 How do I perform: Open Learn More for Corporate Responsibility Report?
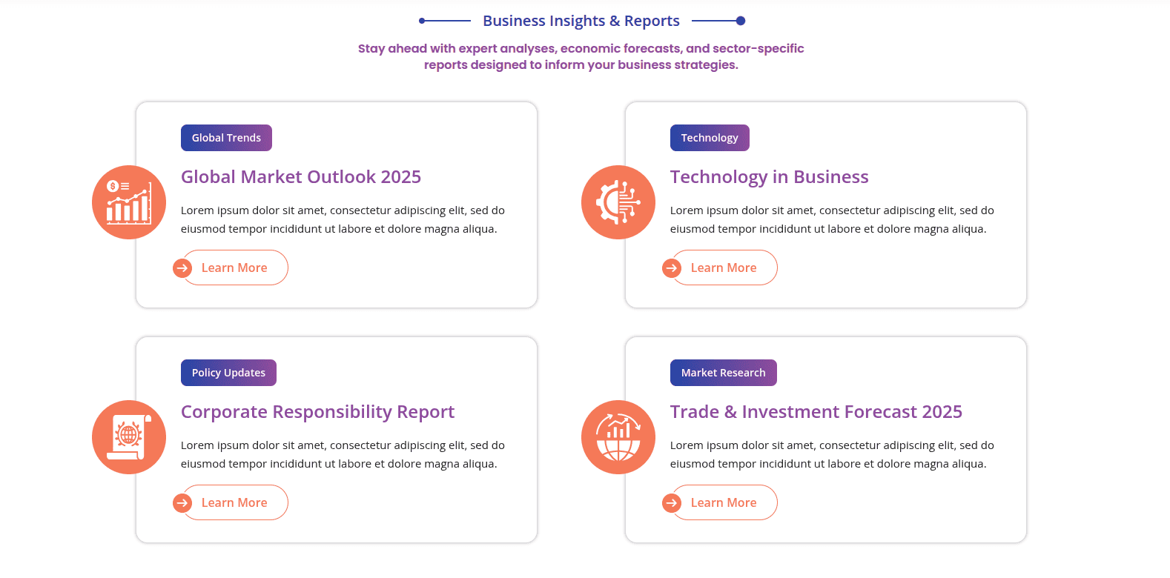[235, 503]
